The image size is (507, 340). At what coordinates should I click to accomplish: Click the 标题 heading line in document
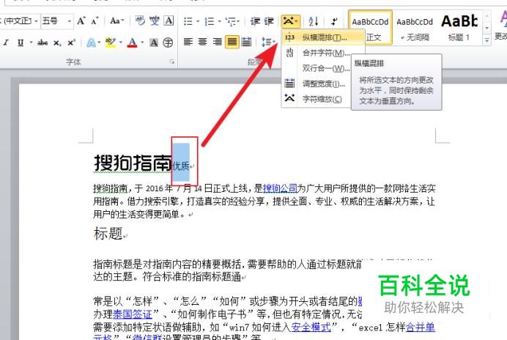108,233
